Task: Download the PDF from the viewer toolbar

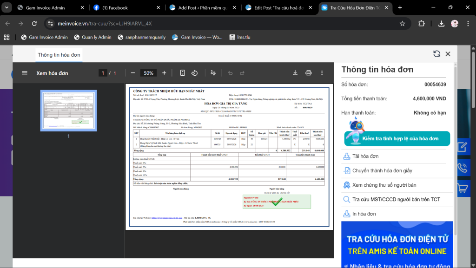Action: [x=295, y=73]
